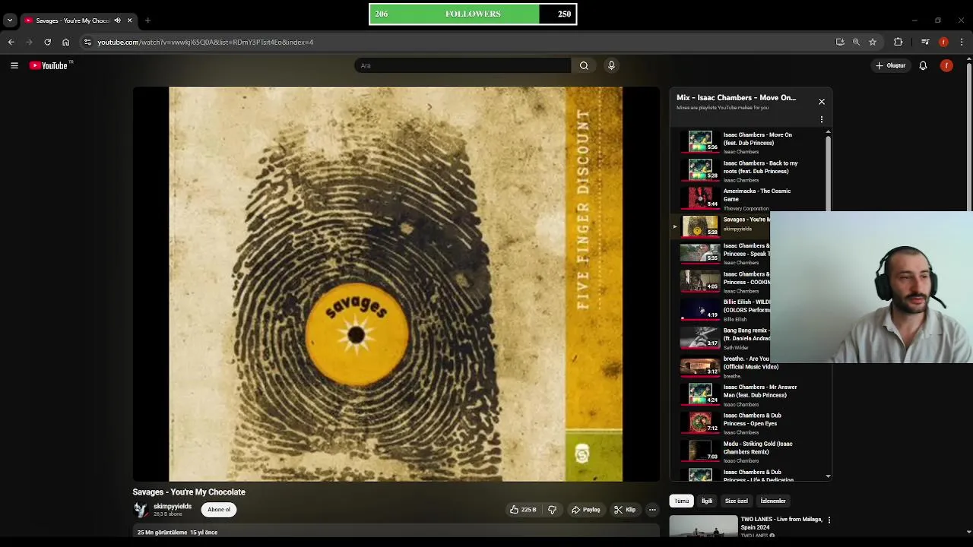Image resolution: width=973 pixels, height=547 pixels.
Task: Like the video (225 B)
Action: [523, 510]
